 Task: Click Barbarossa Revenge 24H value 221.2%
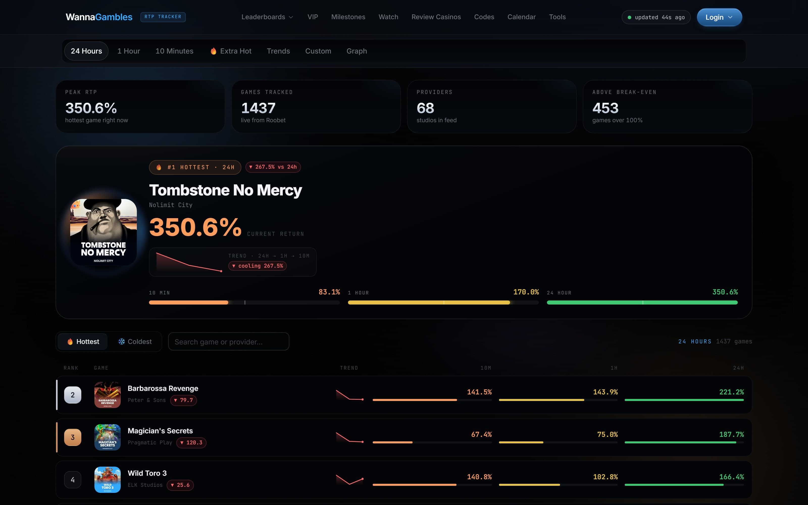(x=731, y=392)
